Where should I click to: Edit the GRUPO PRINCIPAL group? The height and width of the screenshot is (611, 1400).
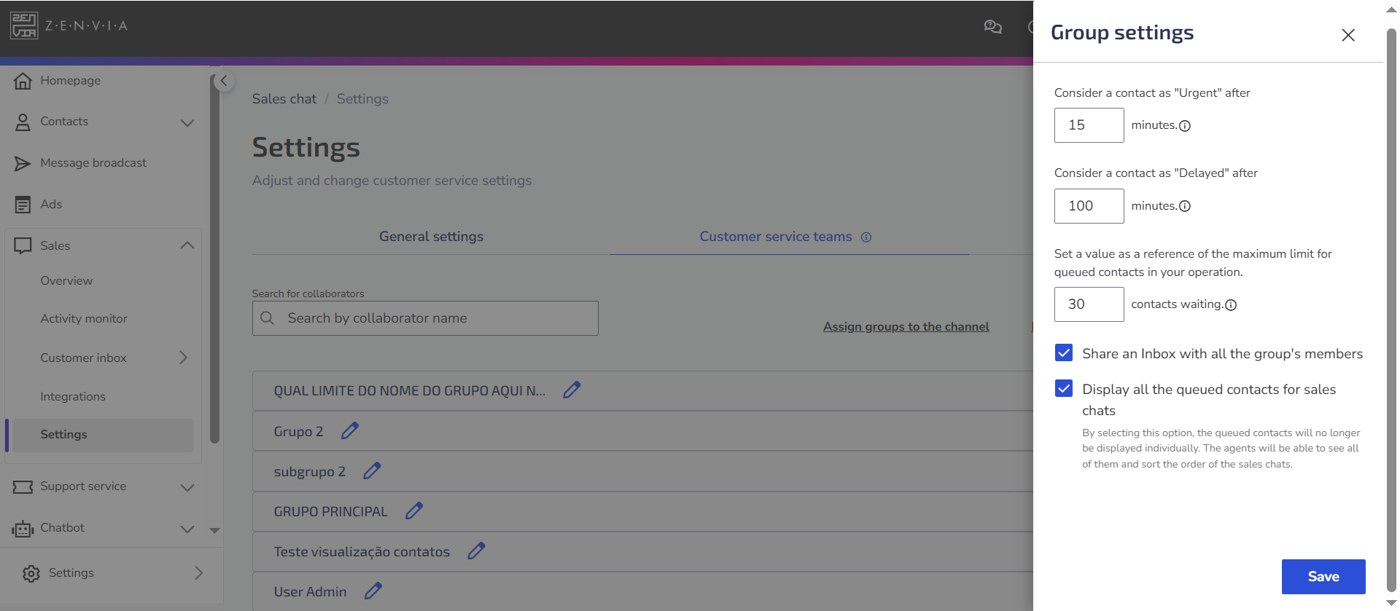click(x=414, y=511)
